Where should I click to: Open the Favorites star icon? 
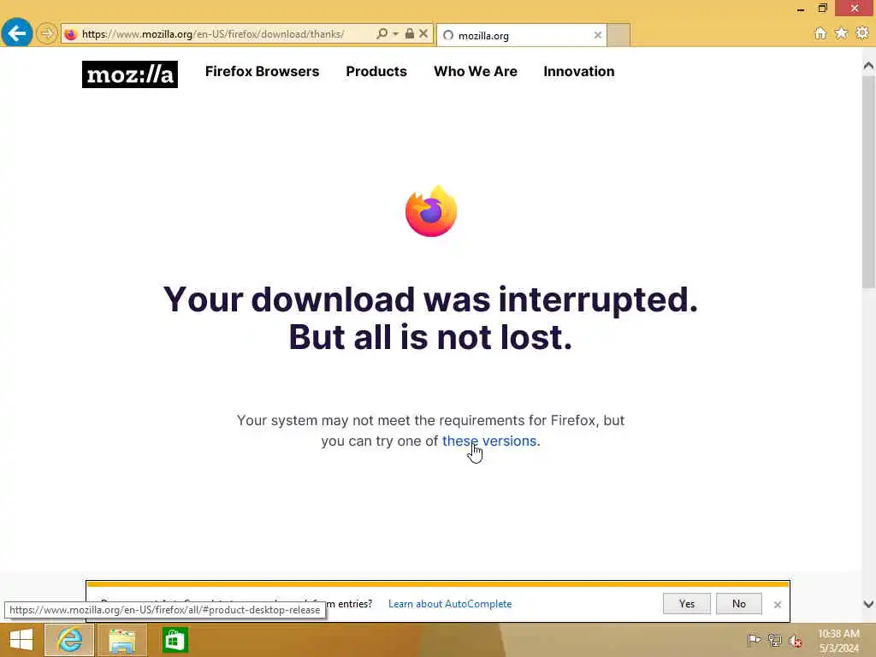point(841,33)
